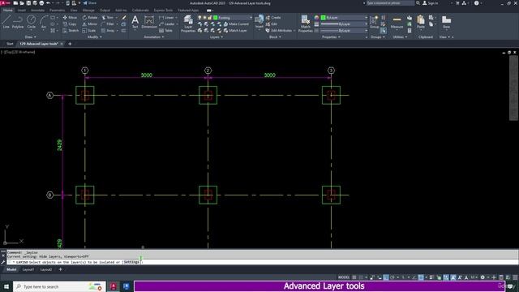
Task: Click the object color wheel icon
Action: click(317, 18)
